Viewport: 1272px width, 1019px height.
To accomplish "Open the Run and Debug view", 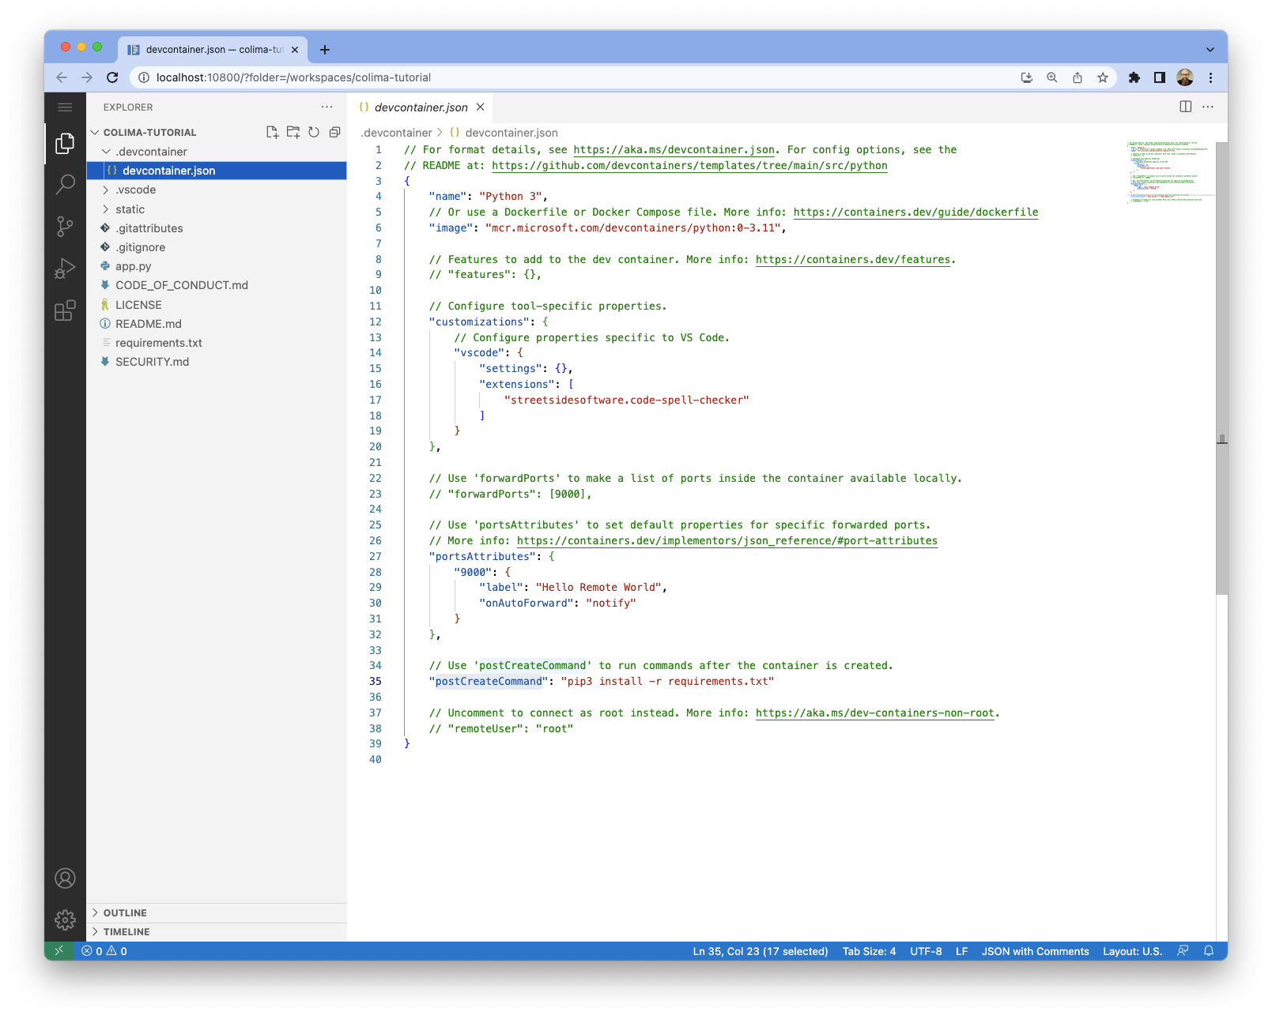I will [x=65, y=267].
